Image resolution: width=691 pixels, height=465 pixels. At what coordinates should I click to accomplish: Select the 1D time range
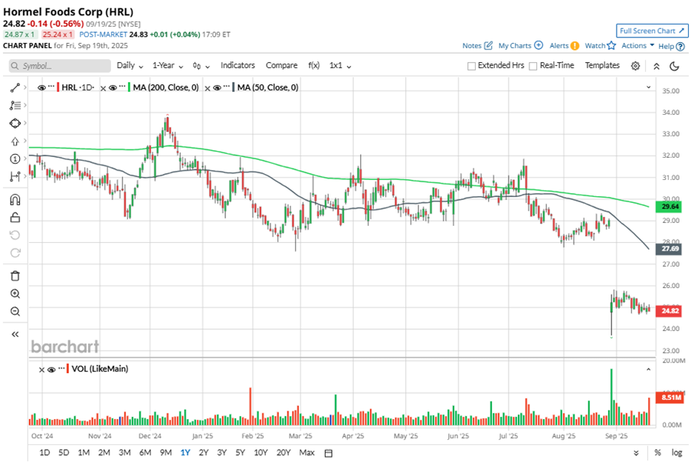pos(44,453)
